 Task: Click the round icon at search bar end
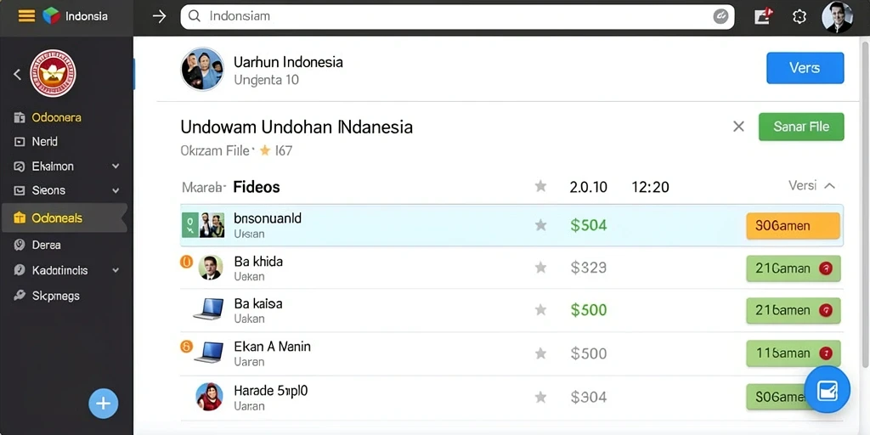pos(720,17)
